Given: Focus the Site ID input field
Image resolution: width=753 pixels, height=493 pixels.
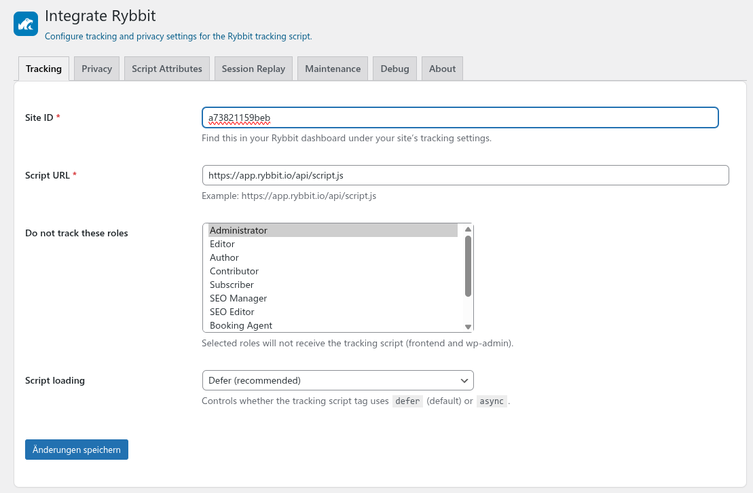Looking at the screenshot, I should pos(460,117).
